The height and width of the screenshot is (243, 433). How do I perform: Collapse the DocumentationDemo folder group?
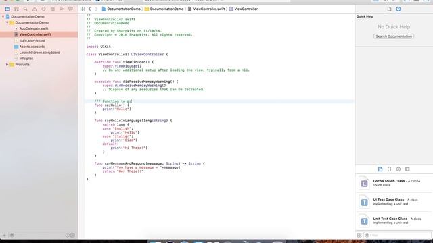(x=7, y=22)
